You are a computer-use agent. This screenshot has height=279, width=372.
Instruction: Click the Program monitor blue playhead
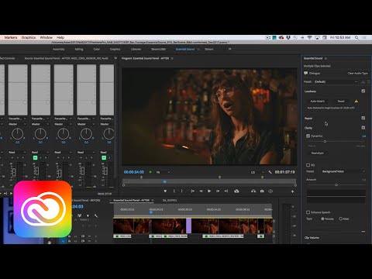pos(165,182)
